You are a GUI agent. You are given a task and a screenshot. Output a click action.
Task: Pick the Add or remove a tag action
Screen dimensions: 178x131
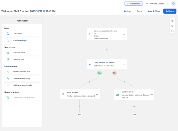tap(22, 79)
